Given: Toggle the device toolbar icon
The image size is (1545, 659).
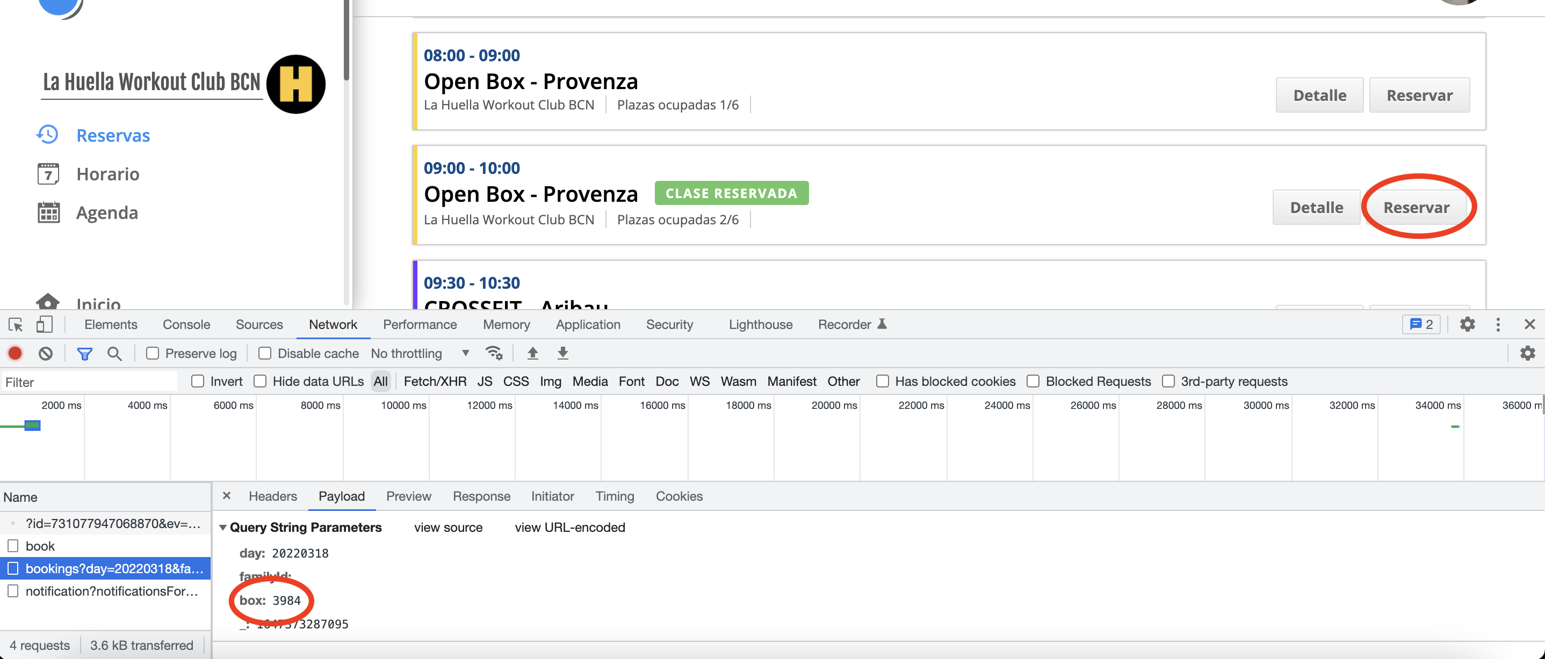Looking at the screenshot, I should point(45,325).
